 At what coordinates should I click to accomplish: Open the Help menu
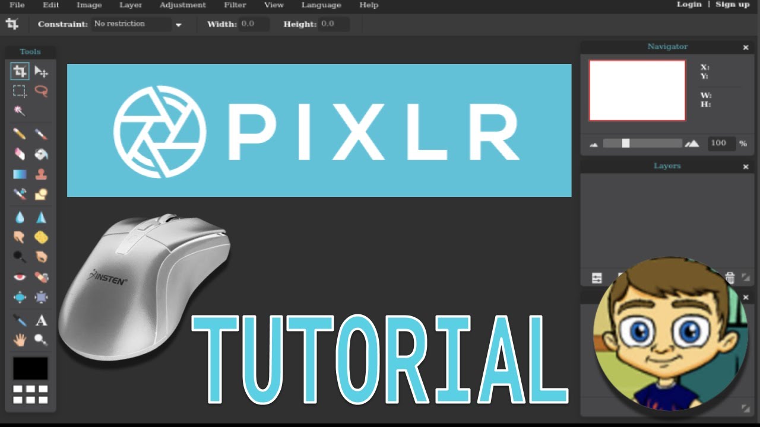click(369, 5)
